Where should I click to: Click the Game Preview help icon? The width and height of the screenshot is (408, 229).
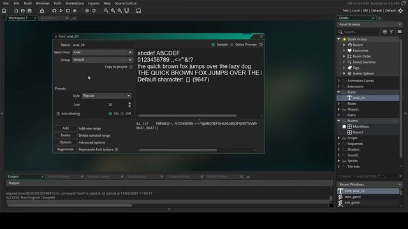261,45
